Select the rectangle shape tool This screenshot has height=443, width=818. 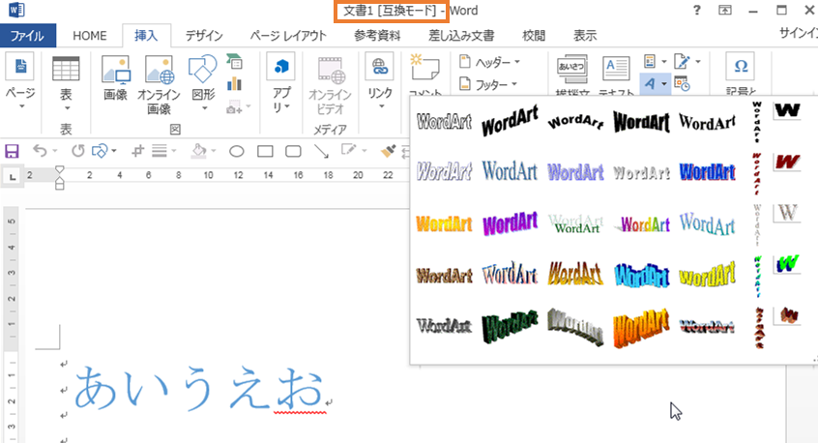(265, 151)
